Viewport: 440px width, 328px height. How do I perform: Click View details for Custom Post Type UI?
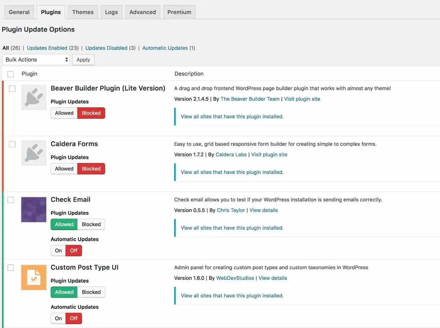(272, 278)
